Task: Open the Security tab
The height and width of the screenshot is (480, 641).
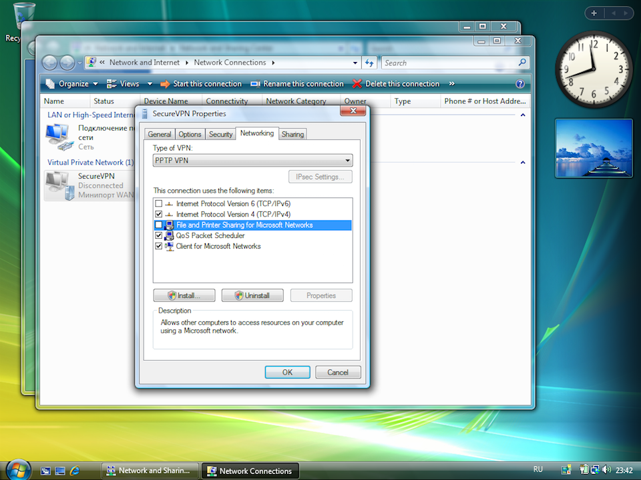Action: point(220,134)
